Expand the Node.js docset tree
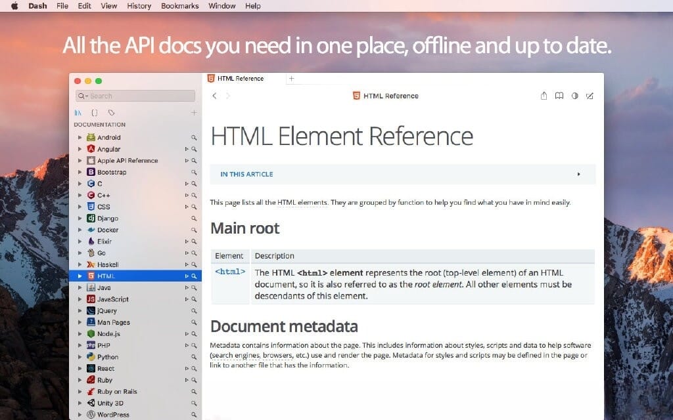 point(80,333)
